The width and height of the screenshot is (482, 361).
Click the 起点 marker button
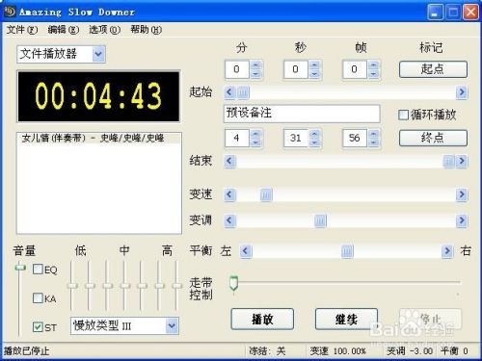[433, 69]
